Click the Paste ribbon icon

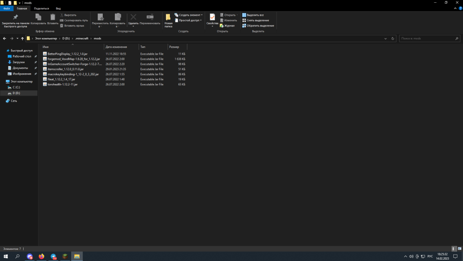(53, 19)
